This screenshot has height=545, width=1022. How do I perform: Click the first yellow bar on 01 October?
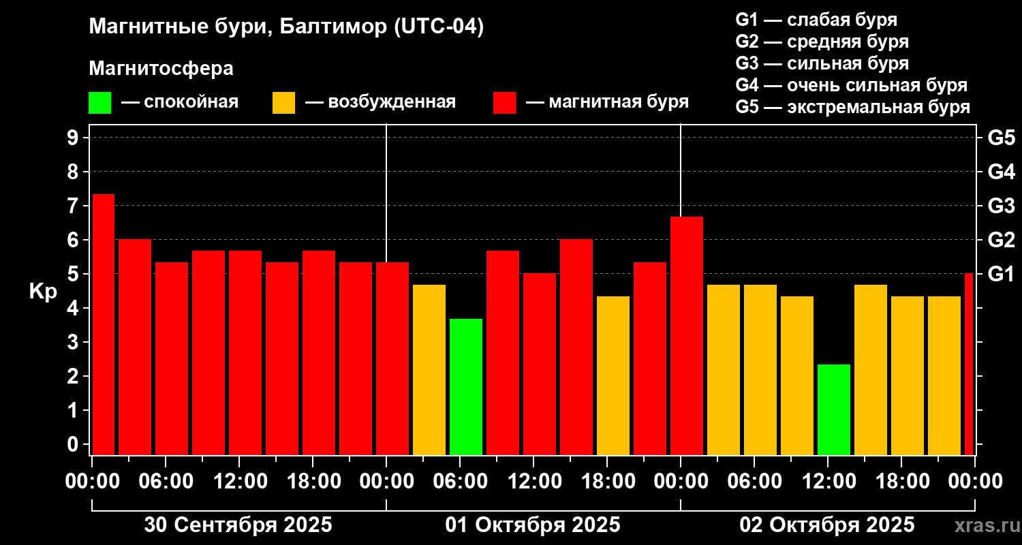(x=429, y=370)
